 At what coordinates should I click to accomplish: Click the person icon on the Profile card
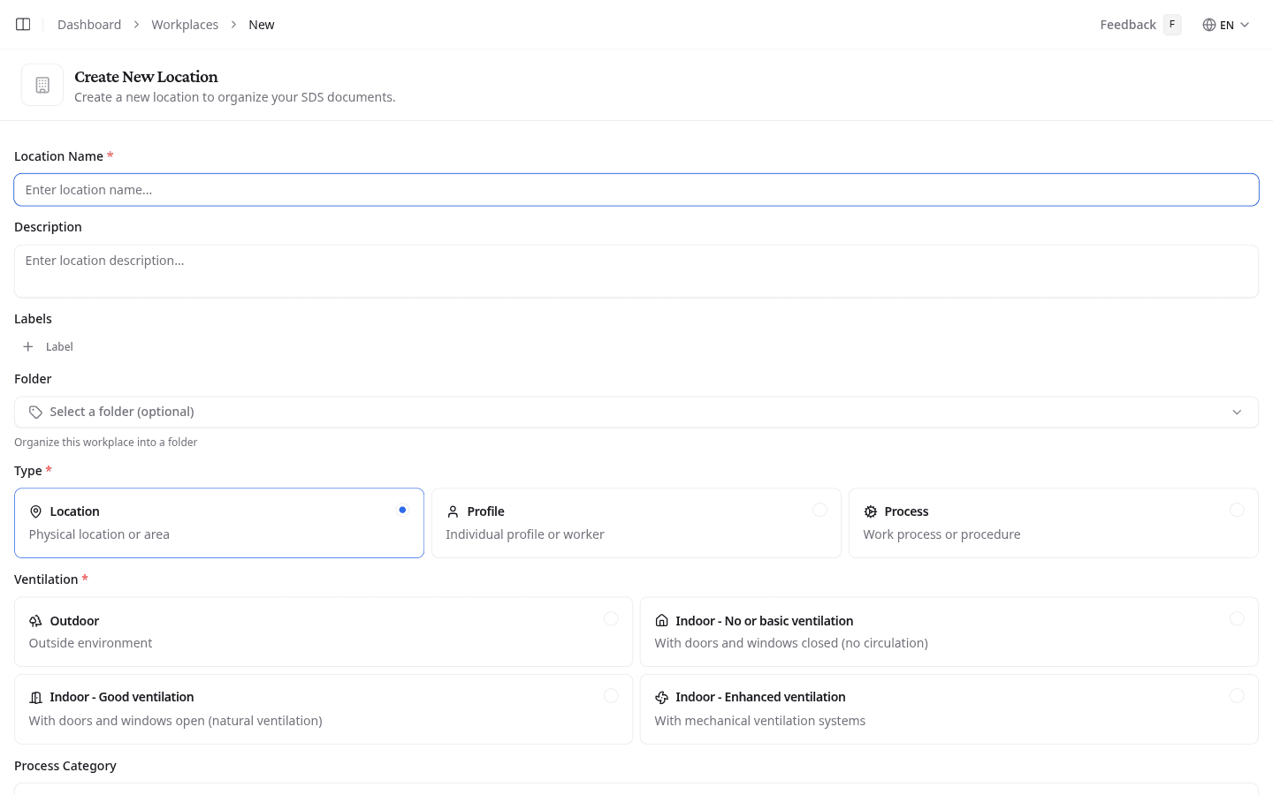tap(452, 511)
